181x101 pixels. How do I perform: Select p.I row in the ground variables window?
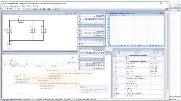(x=92, y=43)
